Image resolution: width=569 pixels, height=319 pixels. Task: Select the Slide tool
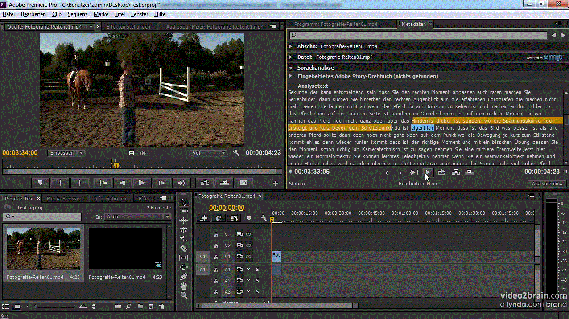click(x=184, y=267)
